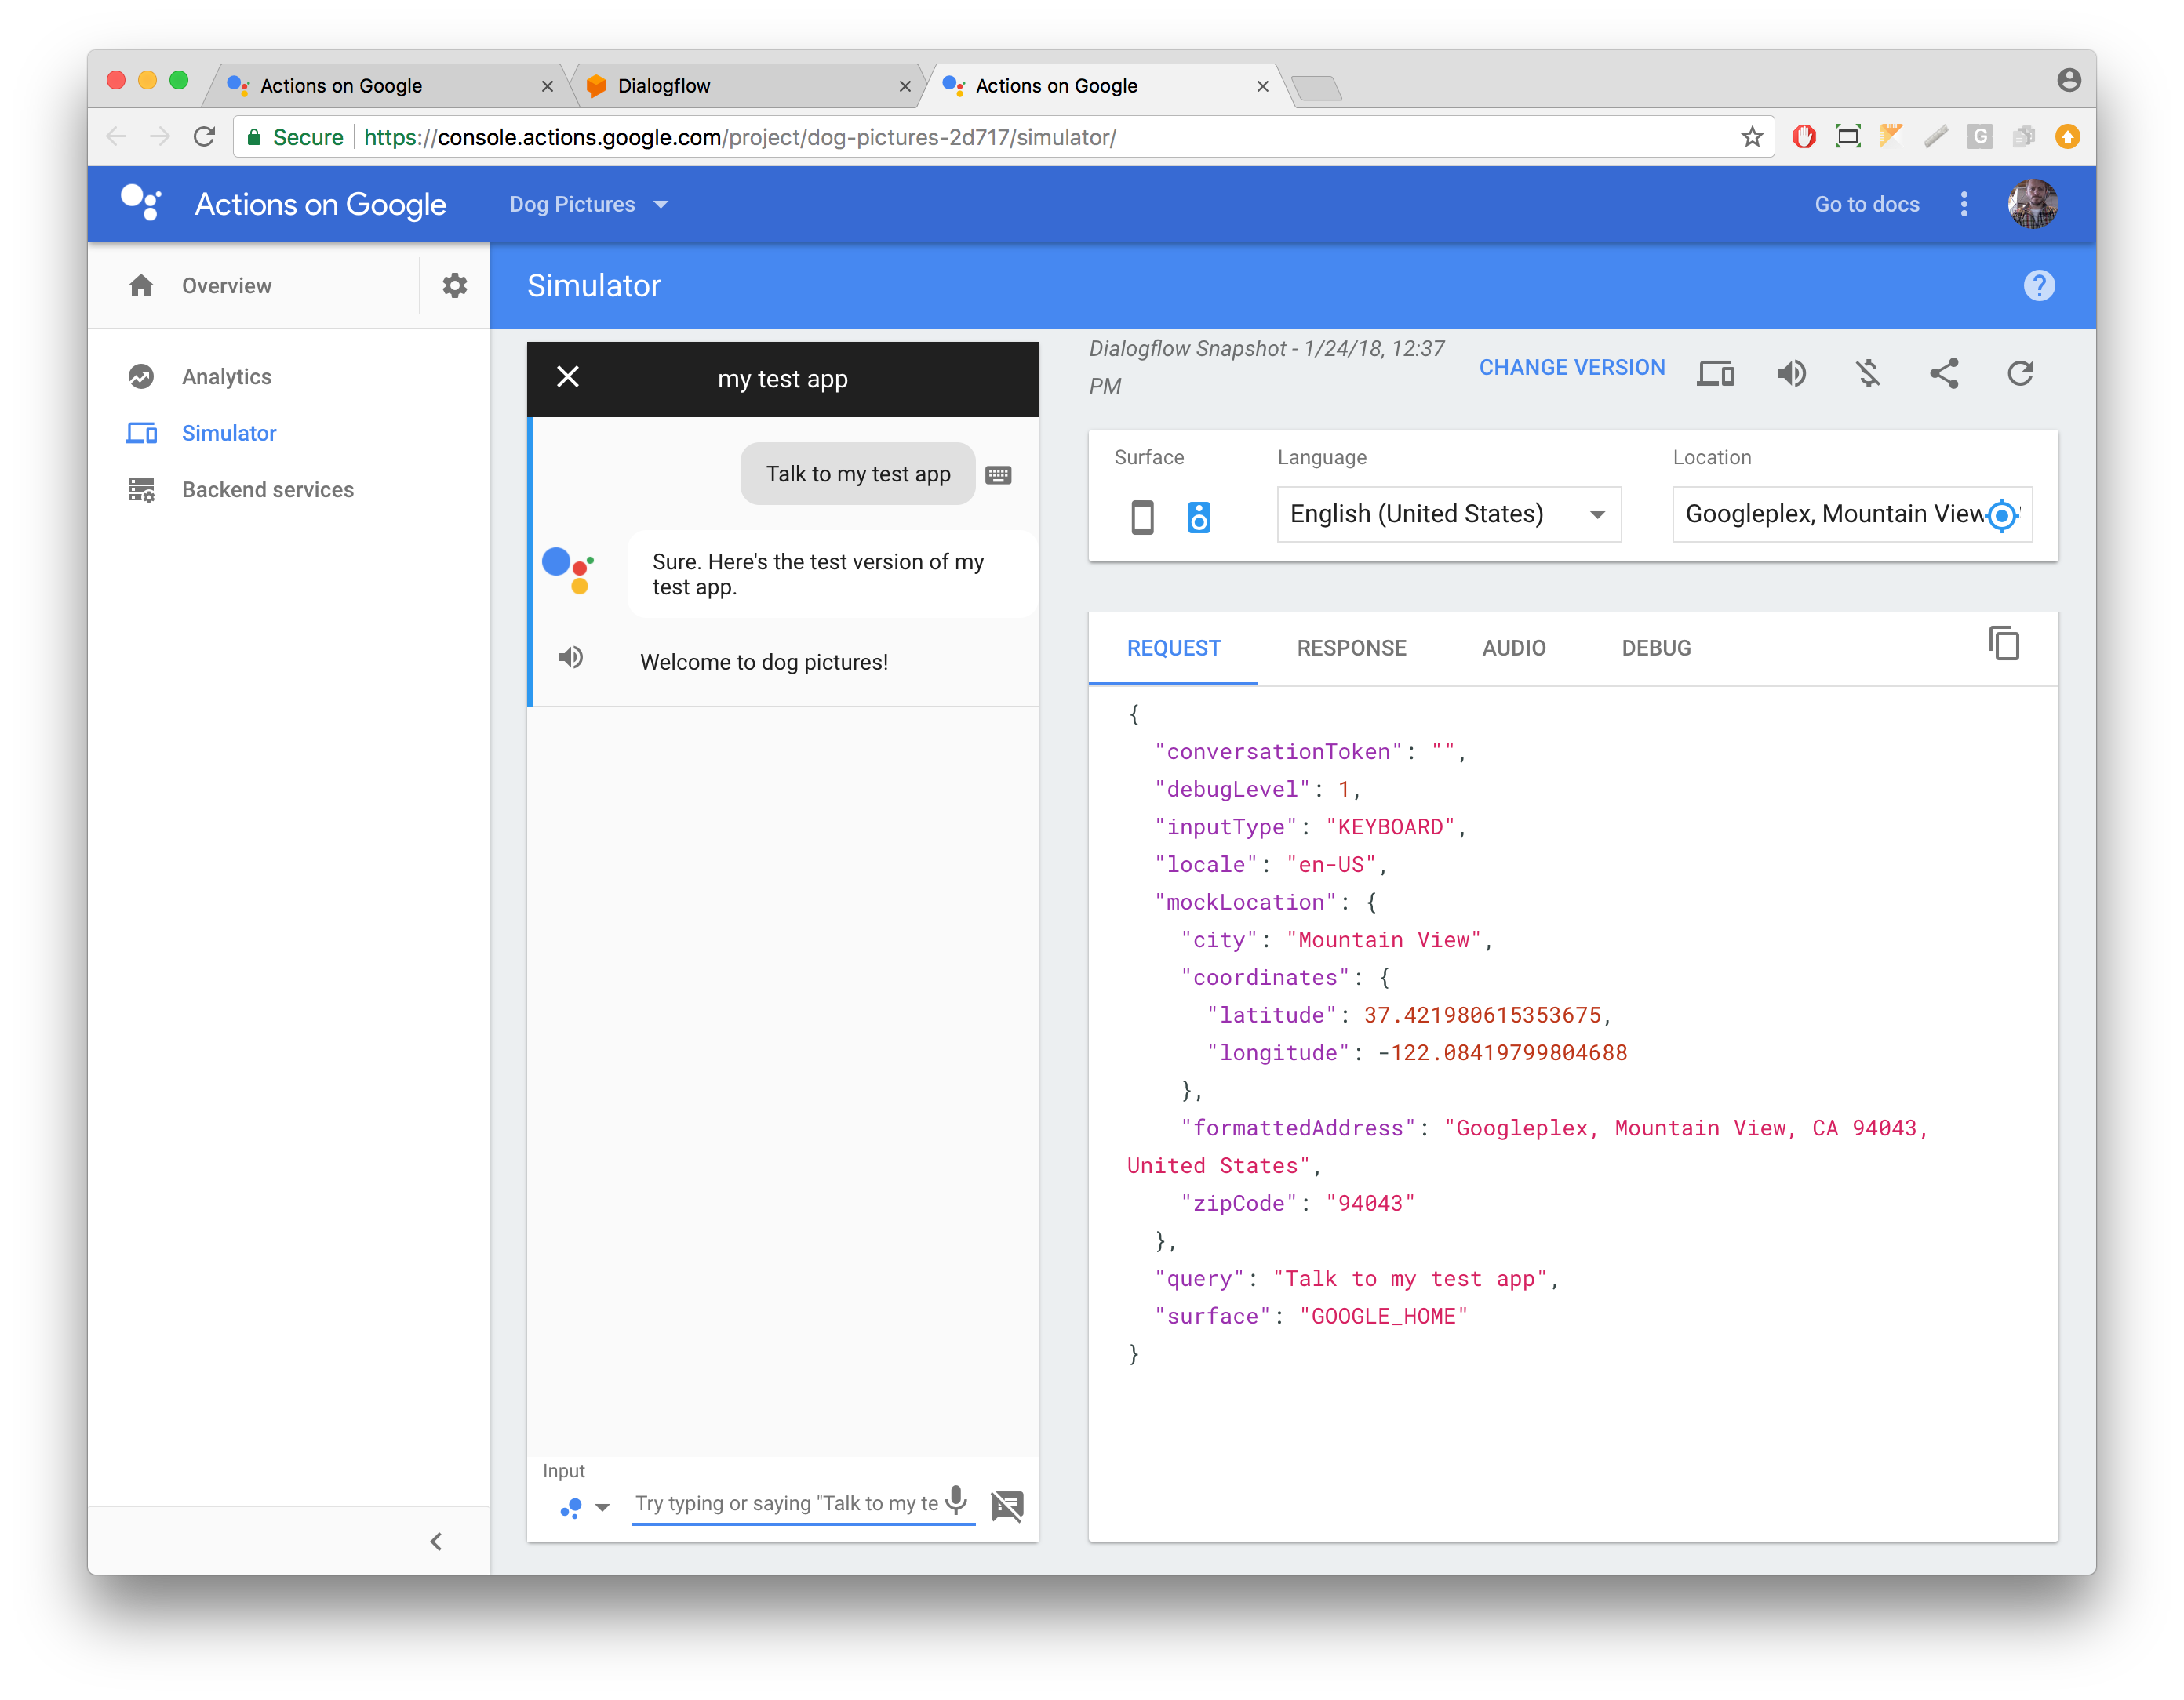The height and width of the screenshot is (1700, 2184).
Task: Toggle the crossed-out dollar payments icon
Action: coord(1868,374)
